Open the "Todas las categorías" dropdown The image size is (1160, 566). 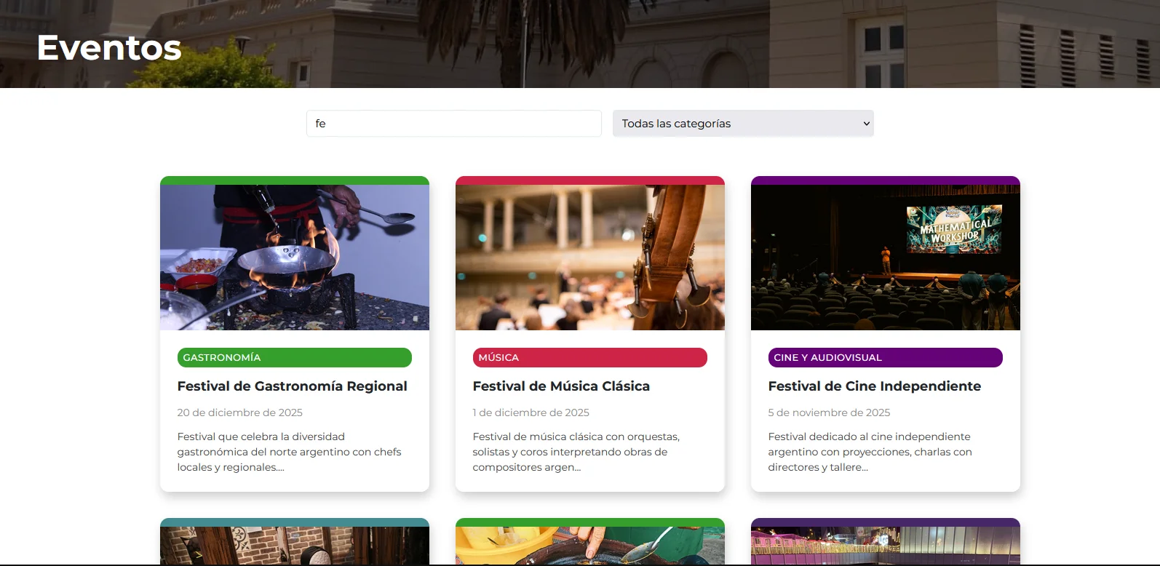[742, 124]
